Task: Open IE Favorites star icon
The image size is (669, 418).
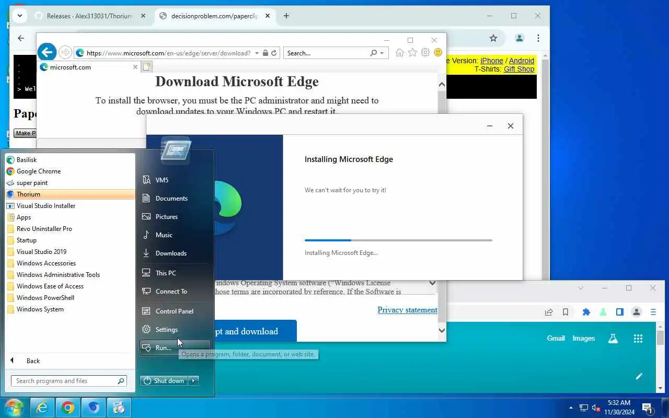Action: (x=412, y=53)
